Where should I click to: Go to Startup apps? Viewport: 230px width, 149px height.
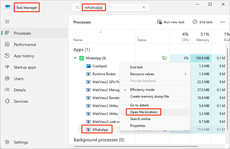click(34, 67)
